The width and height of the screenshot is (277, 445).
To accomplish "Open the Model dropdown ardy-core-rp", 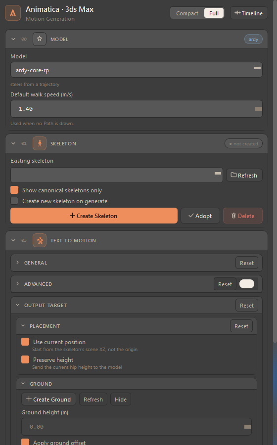I will (x=136, y=70).
